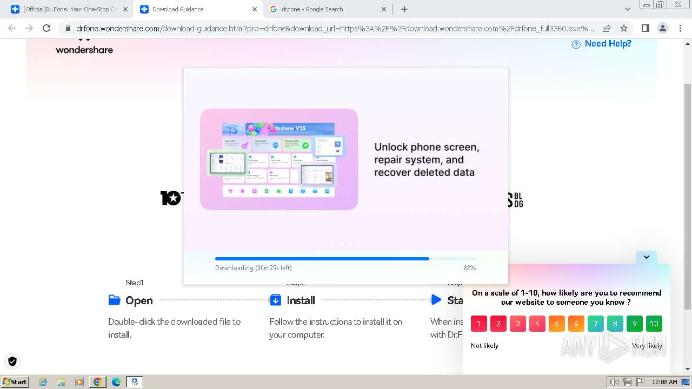Open the Wondershare logo link
Screen dimensions: 692x389
coord(84,46)
